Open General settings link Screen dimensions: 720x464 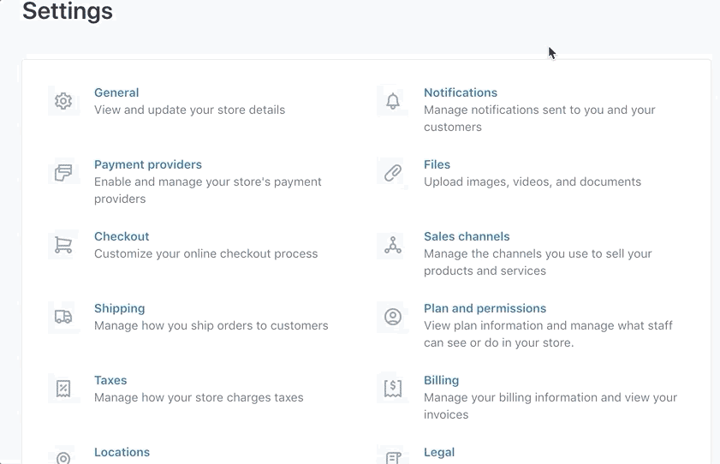click(x=116, y=92)
